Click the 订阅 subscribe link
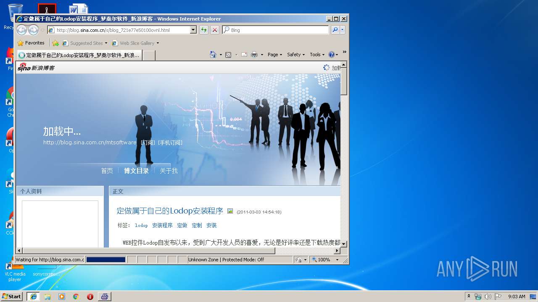 pos(148,143)
